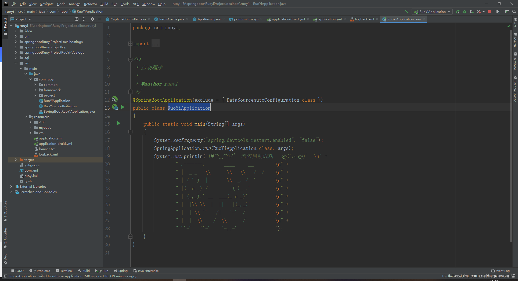Screen dimensions: 518x281
Task: Click the Spring bean gutter icon on line 12
Action: [115, 99]
